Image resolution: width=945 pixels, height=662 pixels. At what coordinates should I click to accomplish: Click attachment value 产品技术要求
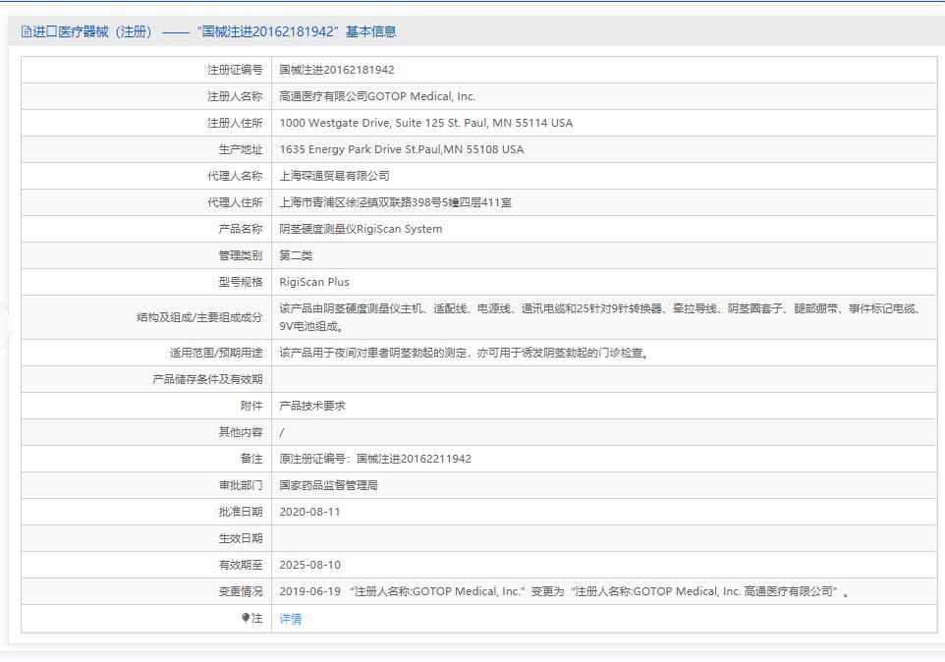(x=312, y=406)
